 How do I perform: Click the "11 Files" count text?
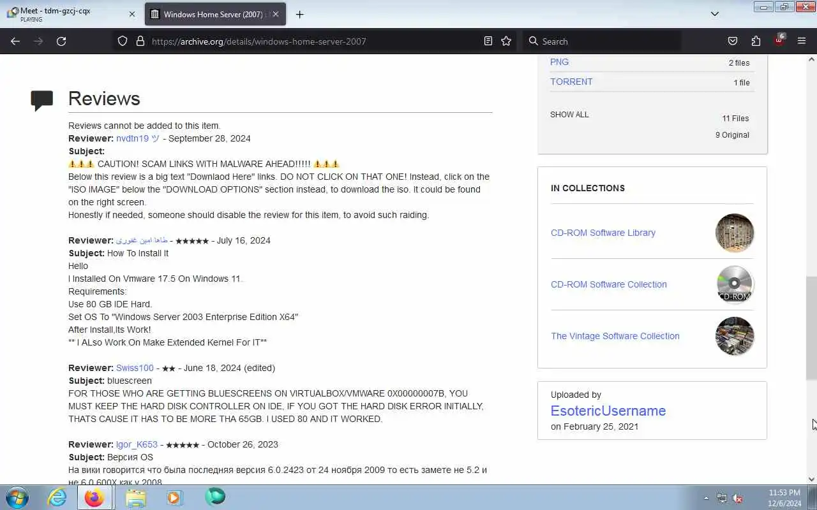pyautogui.click(x=735, y=118)
